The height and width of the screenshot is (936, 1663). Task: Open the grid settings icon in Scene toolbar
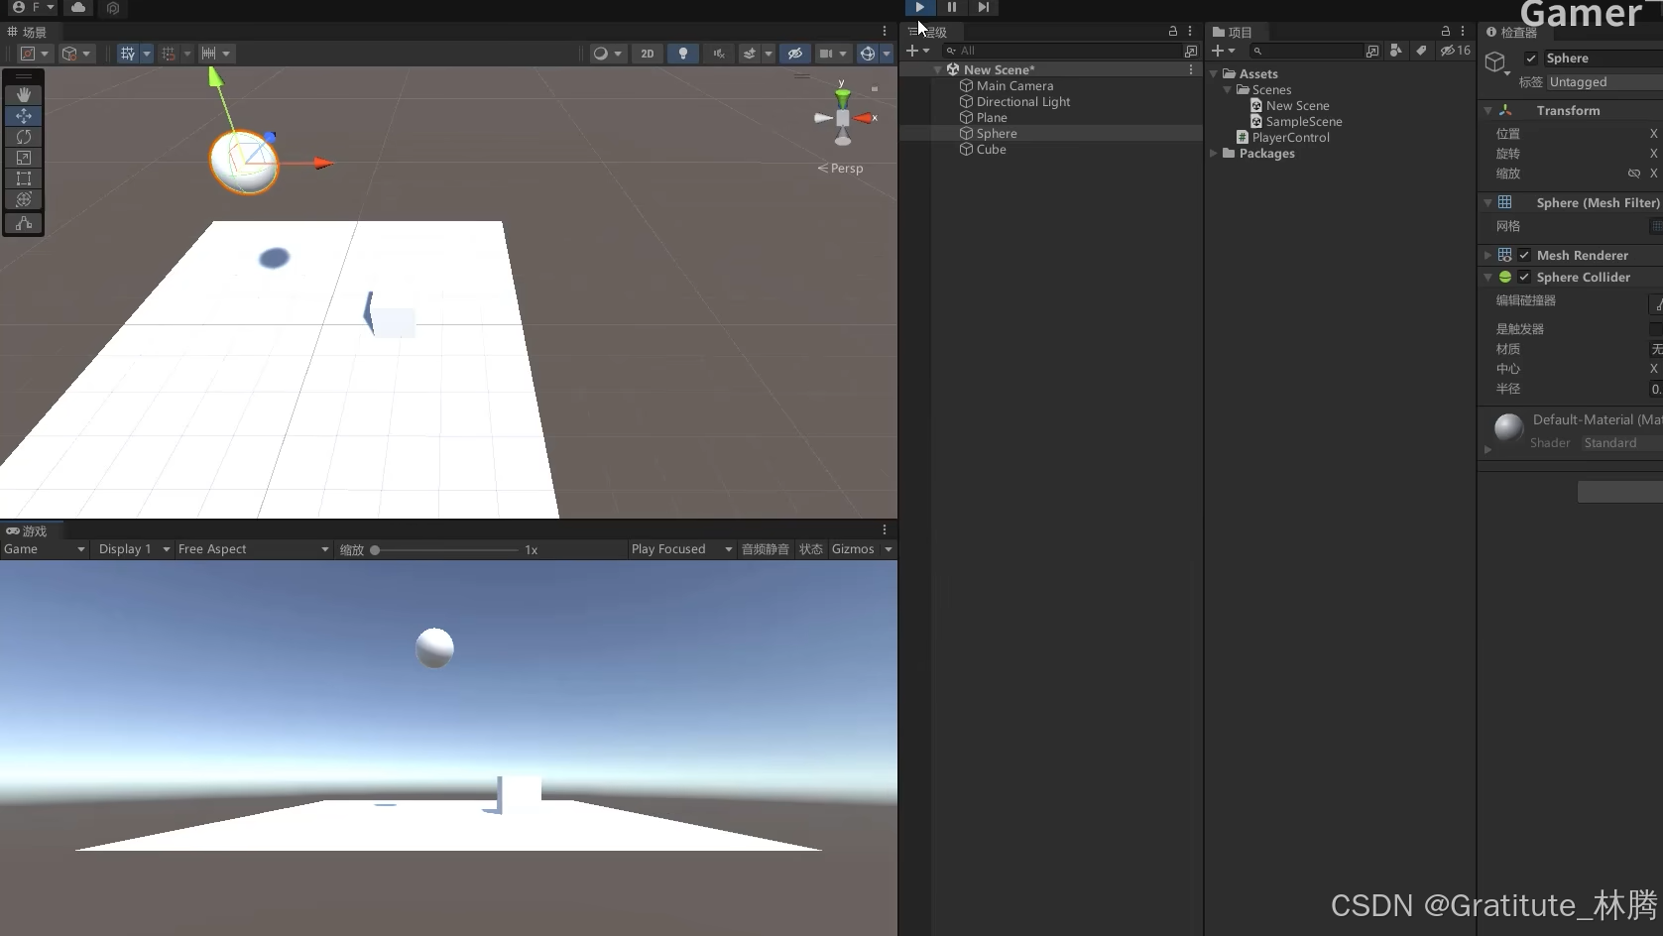(x=130, y=54)
